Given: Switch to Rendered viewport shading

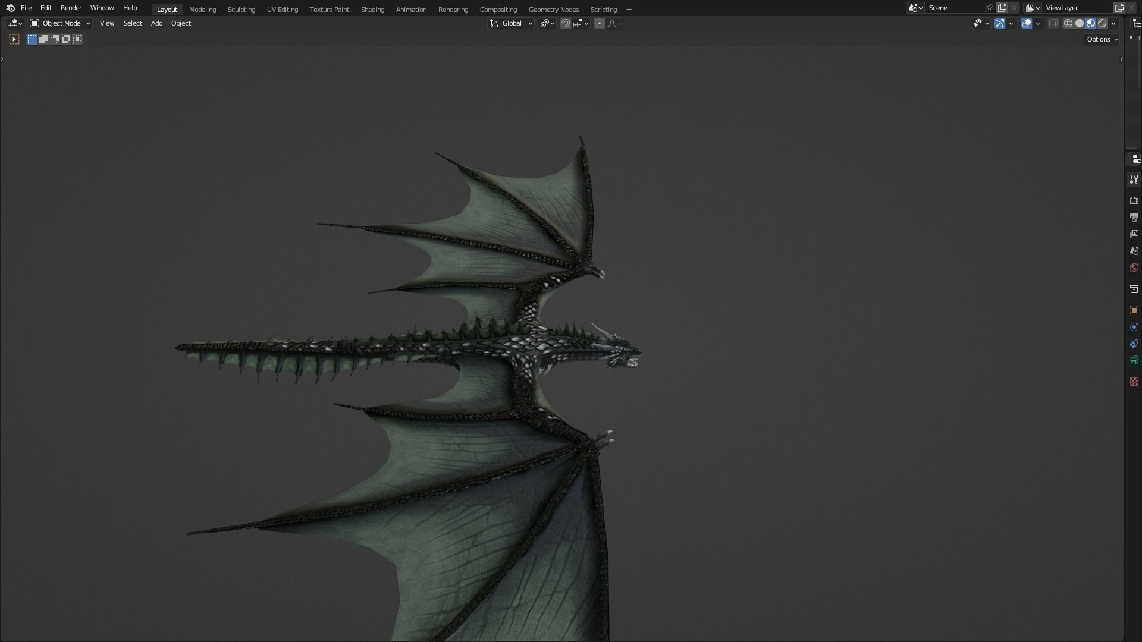Looking at the screenshot, I should click(x=1102, y=23).
